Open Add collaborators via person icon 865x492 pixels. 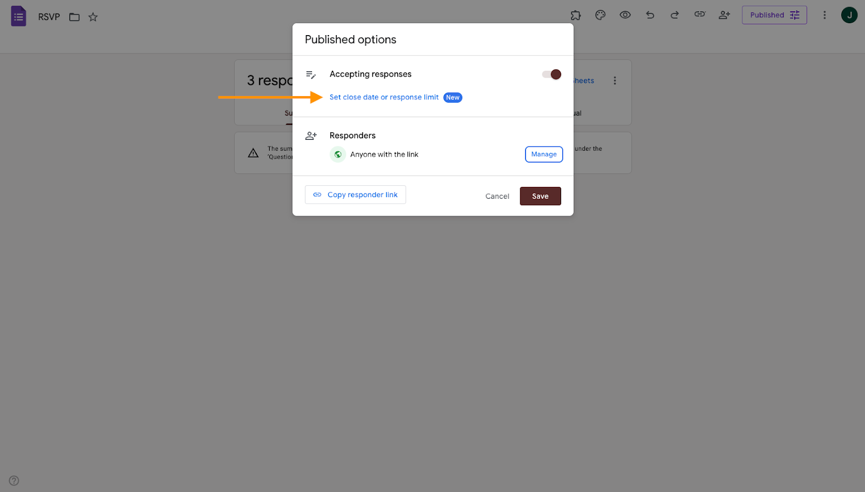click(x=724, y=15)
